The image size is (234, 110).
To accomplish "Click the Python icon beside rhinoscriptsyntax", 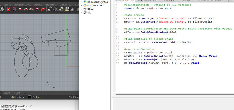I will click(x=85, y=2).
